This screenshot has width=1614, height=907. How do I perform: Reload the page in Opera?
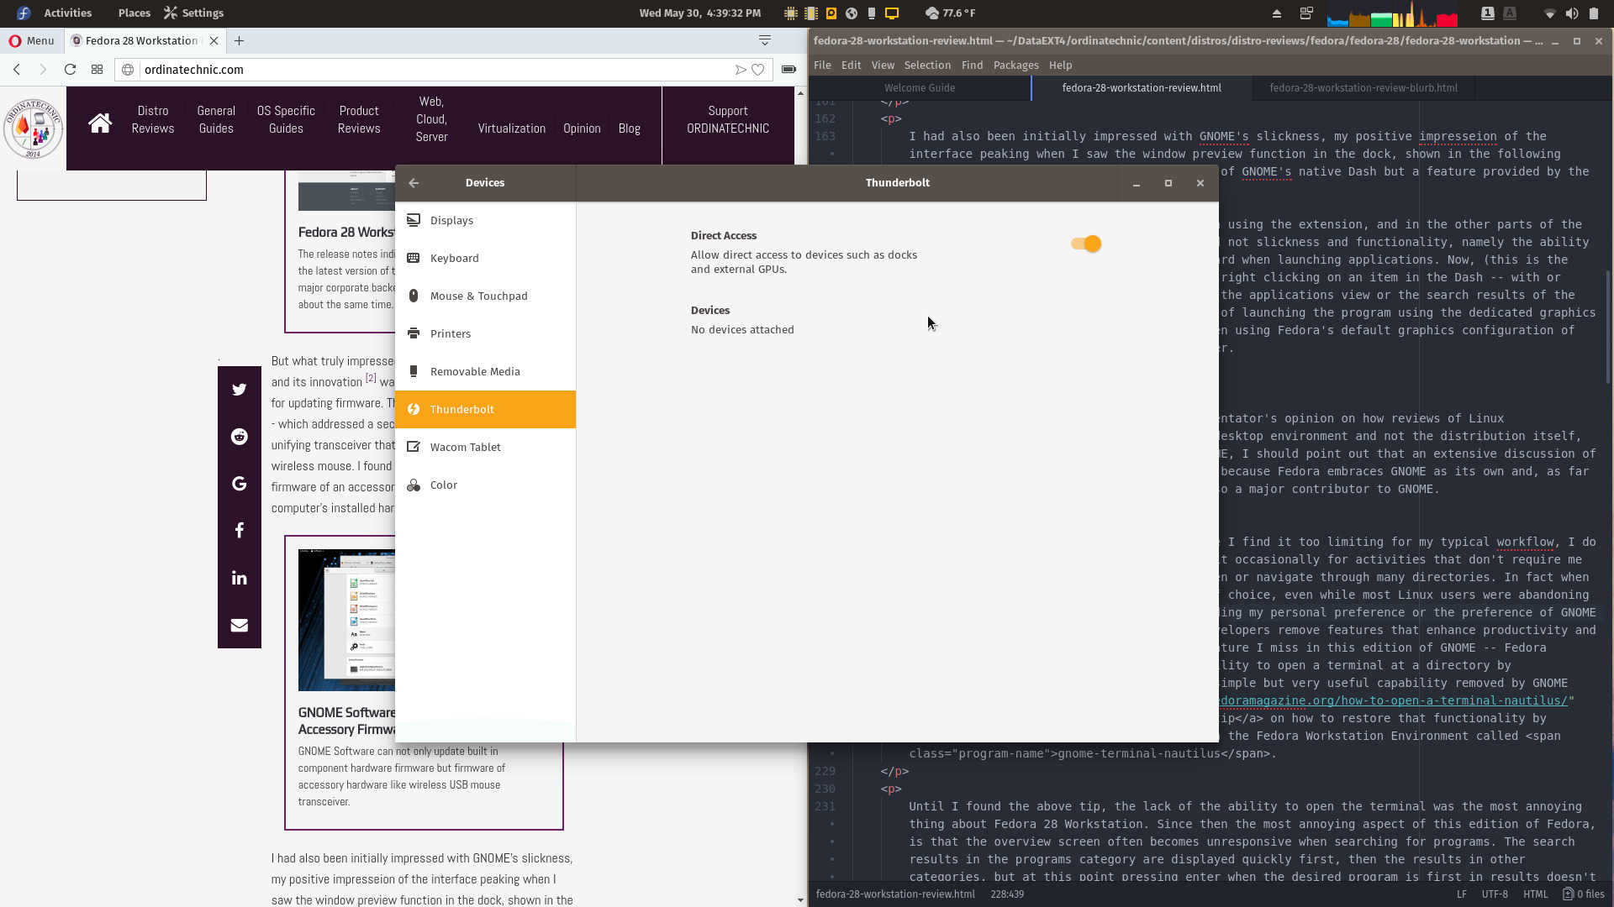point(70,70)
